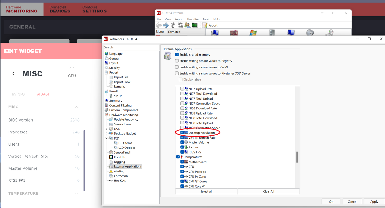Click the refresh icon in AIDA64 toolbar
Screen dimensions: 385x208
click(181, 25)
